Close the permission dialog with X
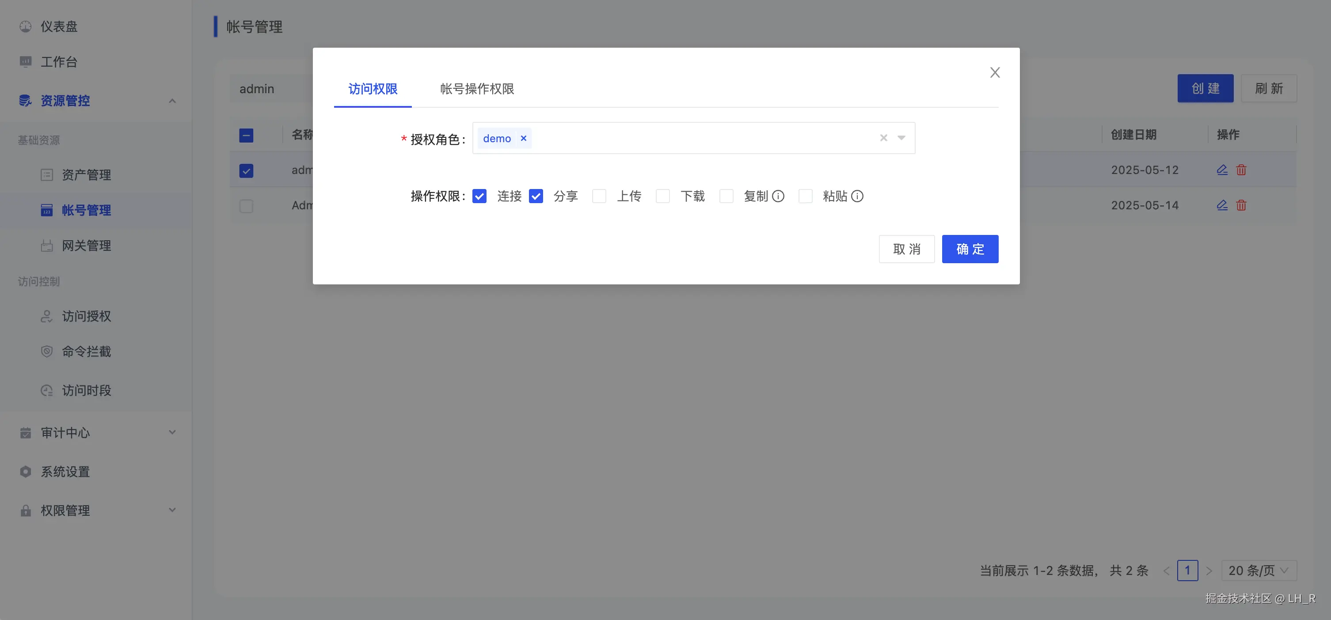The width and height of the screenshot is (1331, 620). click(995, 73)
